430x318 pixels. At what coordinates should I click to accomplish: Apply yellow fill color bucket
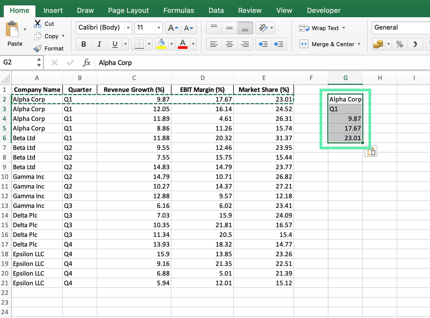(x=161, y=44)
